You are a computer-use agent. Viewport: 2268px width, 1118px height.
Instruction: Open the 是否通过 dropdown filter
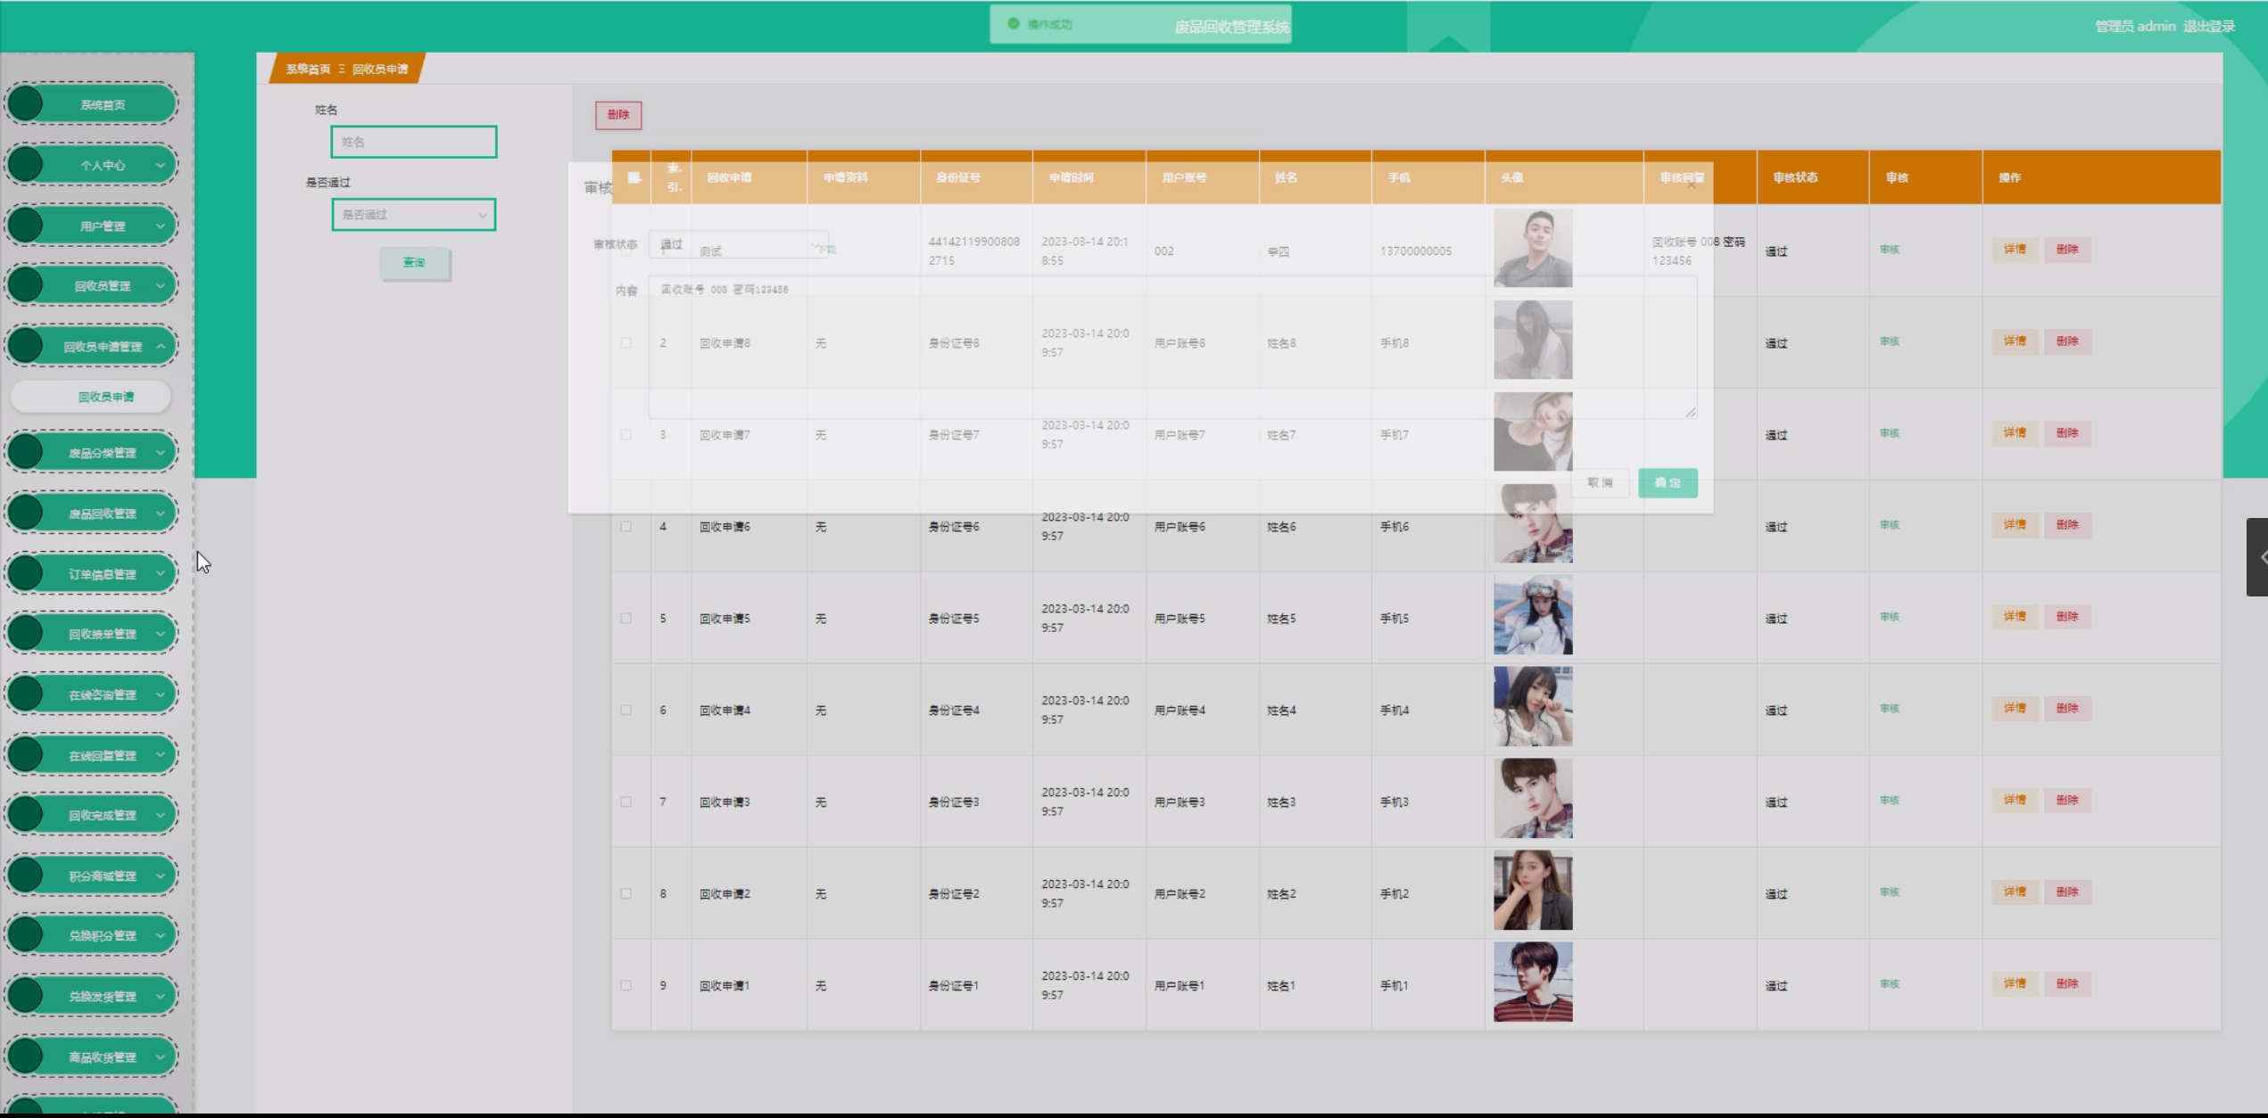[413, 215]
